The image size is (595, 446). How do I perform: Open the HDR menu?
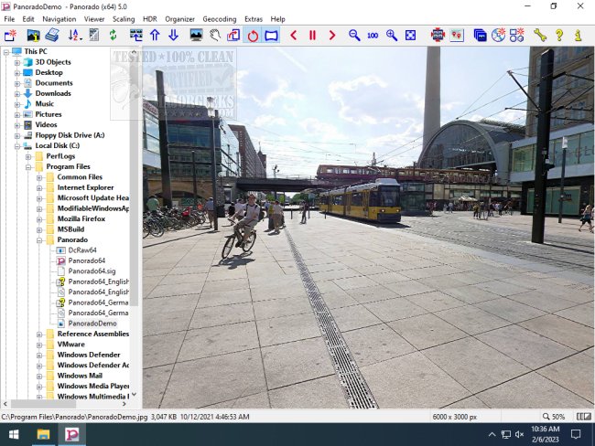pos(151,18)
